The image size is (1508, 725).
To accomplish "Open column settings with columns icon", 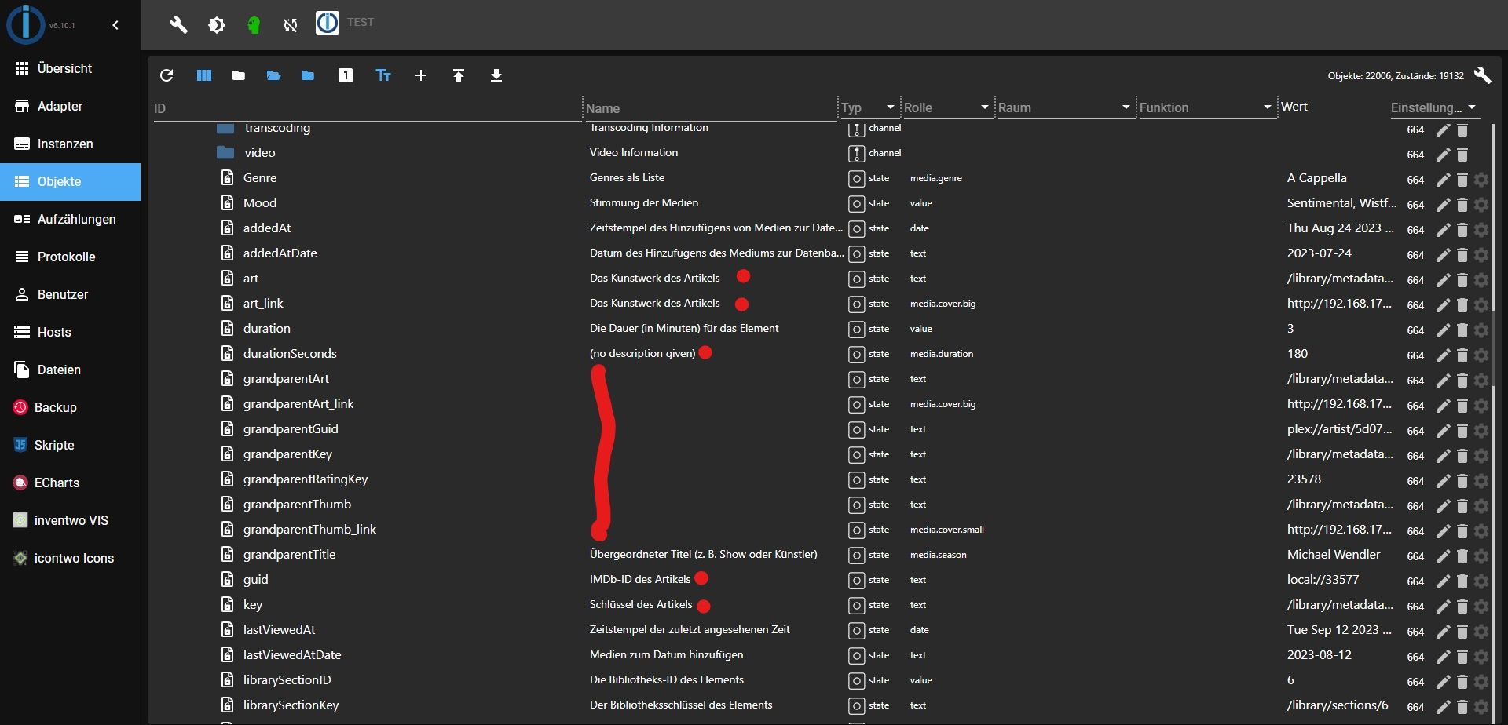I will coord(204,75).
